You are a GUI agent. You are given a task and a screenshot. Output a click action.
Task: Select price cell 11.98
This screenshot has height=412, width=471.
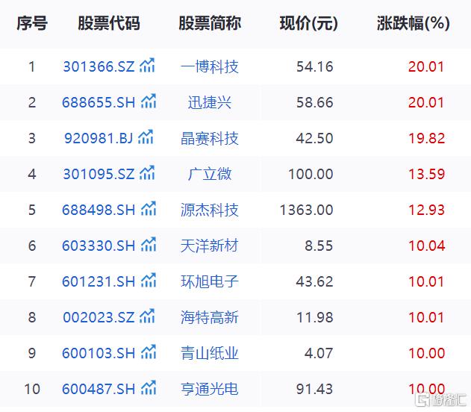315,317
